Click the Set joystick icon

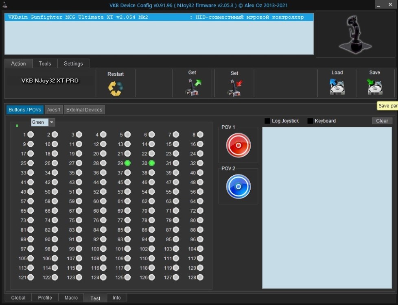click(234, 88)
